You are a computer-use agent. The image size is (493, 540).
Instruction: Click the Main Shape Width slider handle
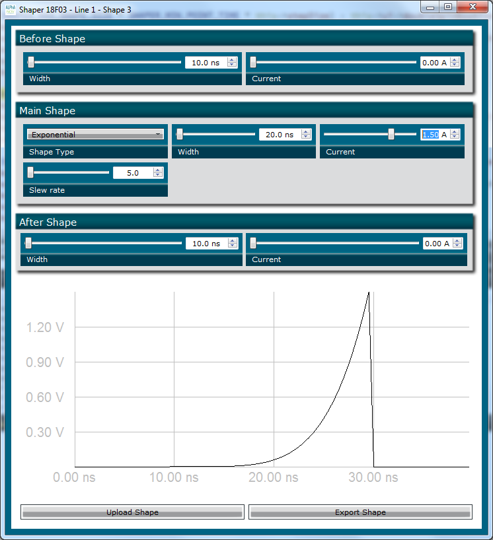[x=180, y=134]
